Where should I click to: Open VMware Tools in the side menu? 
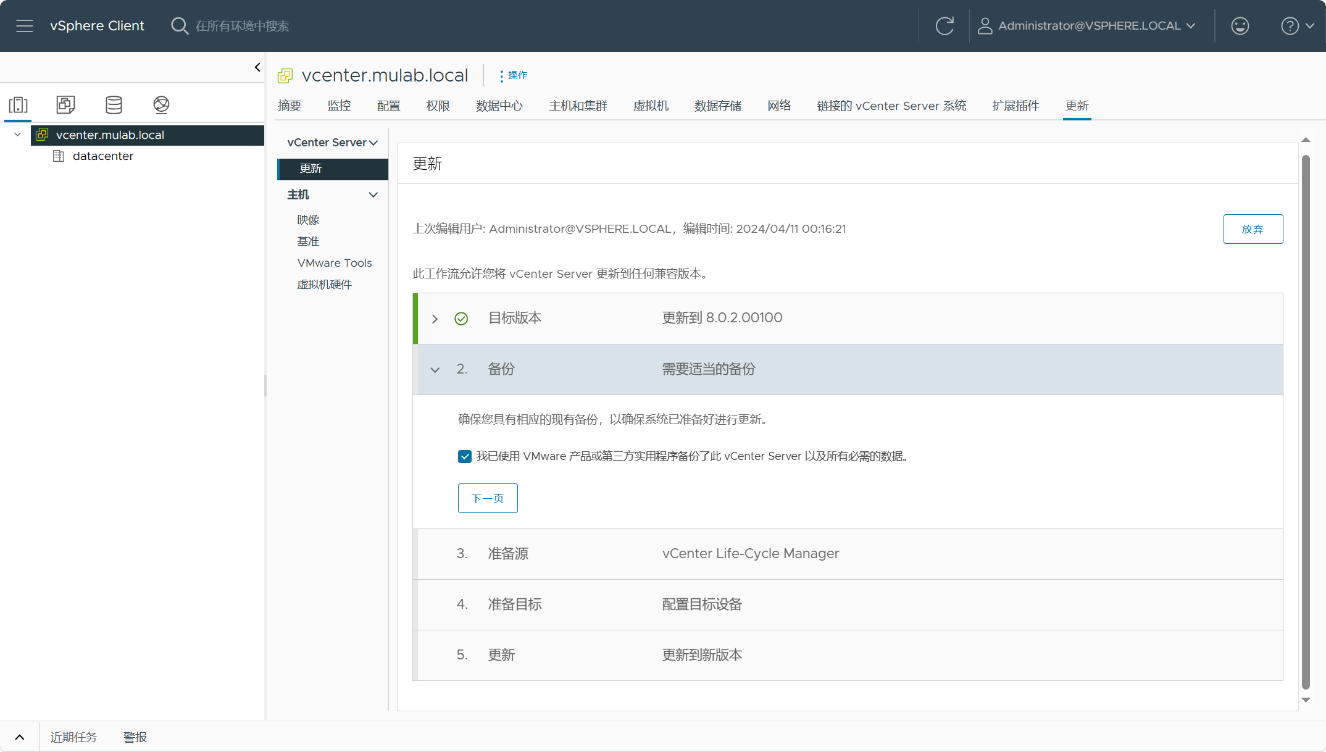[x=335, y=263]
